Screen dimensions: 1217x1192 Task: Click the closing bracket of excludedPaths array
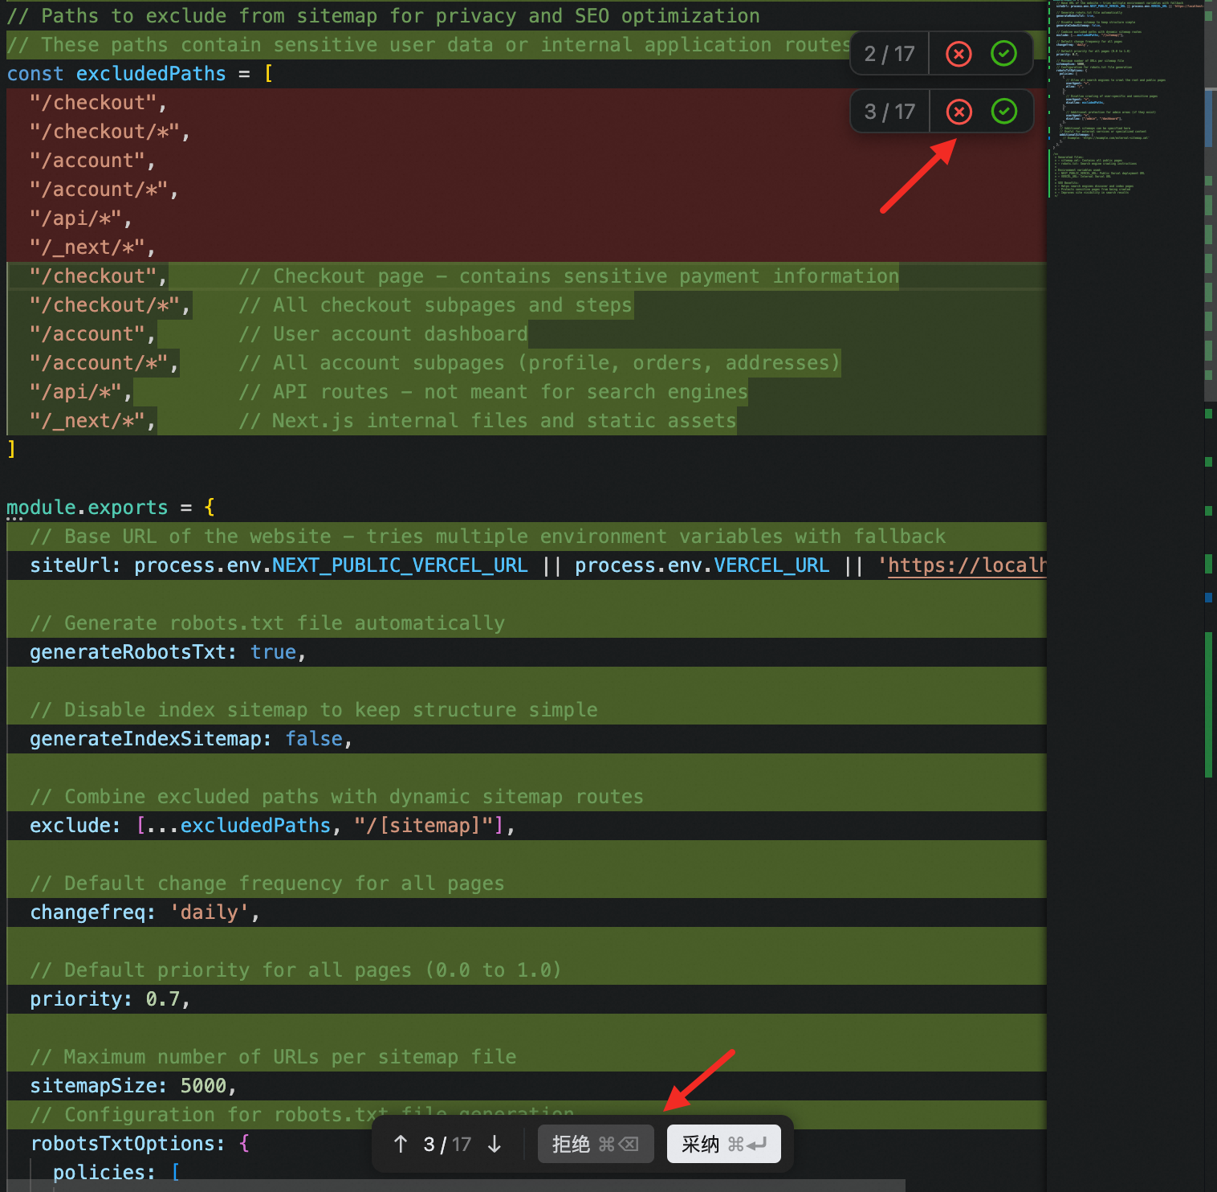coord(11,450)
